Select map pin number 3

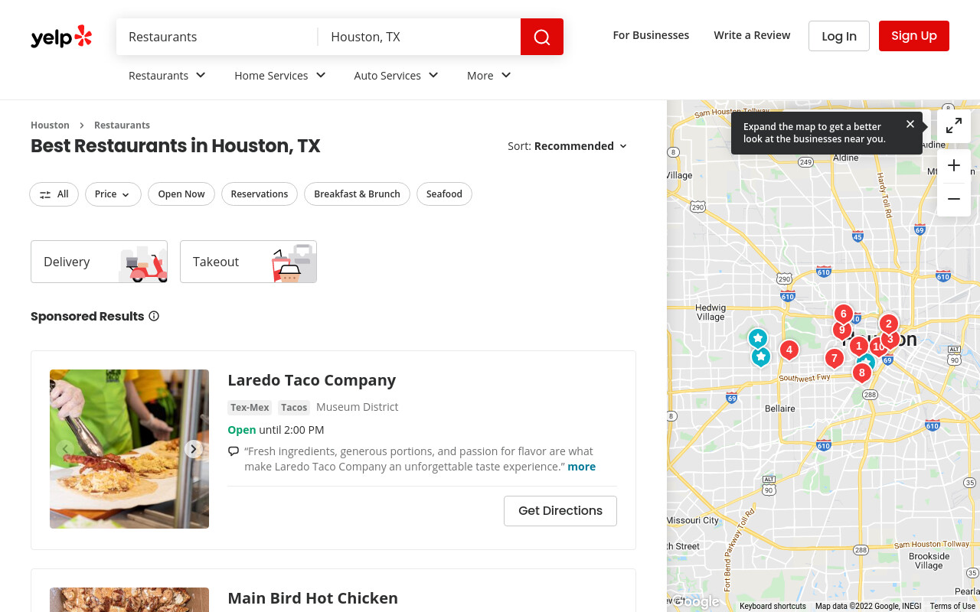click(x=890, y=339)
